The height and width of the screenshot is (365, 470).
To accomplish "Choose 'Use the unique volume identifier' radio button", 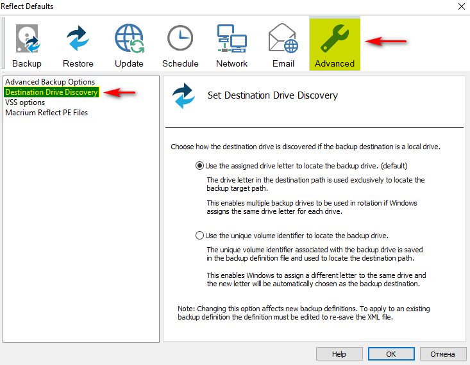I will point(199,236).
